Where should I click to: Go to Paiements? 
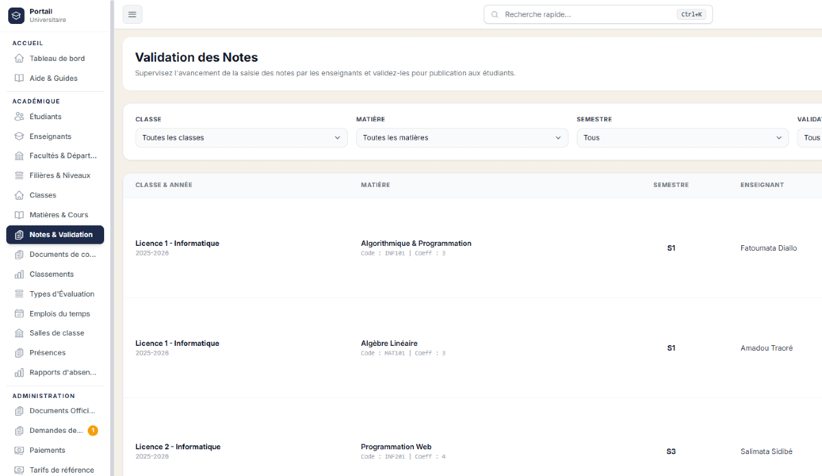[55, 450]
